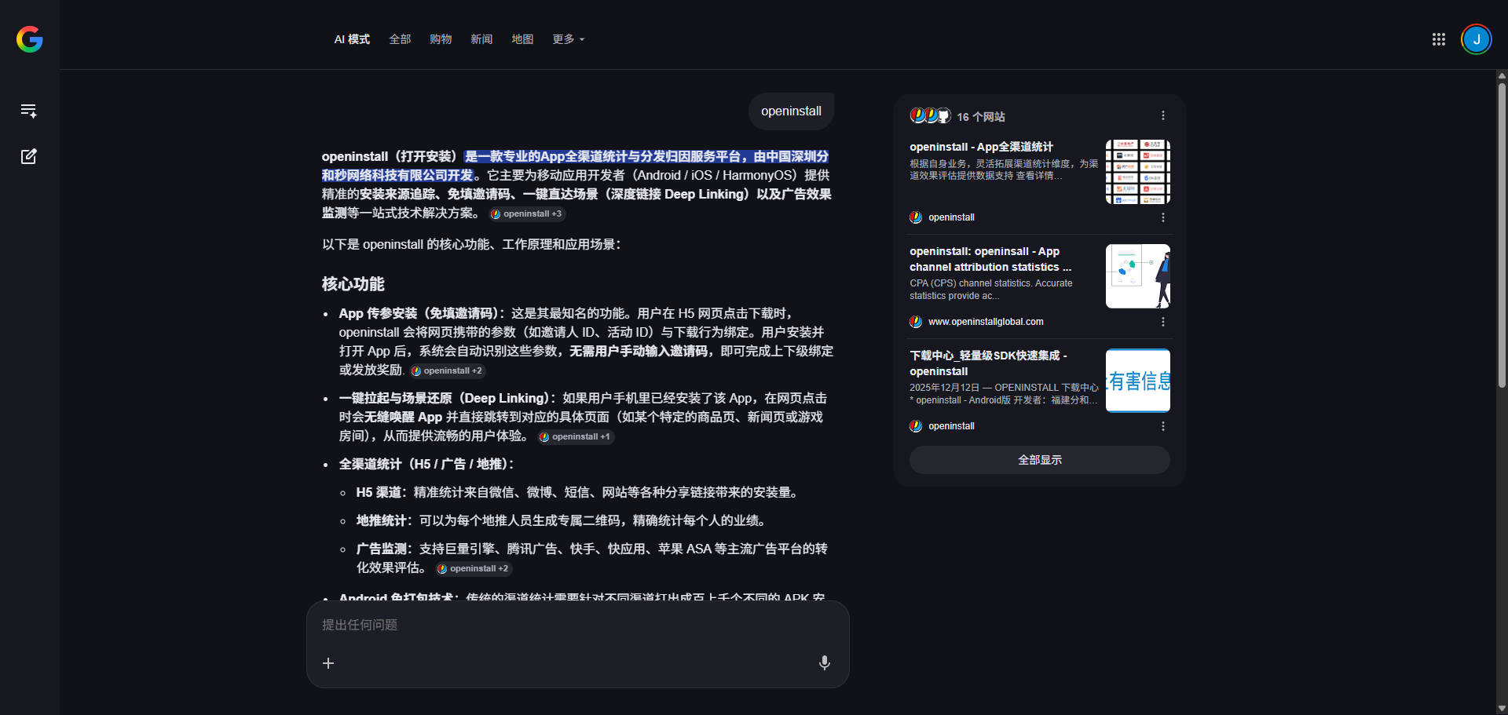Click the stacked site favicons beside 16 个网站

pyautogui.click(x=930, y=115)
